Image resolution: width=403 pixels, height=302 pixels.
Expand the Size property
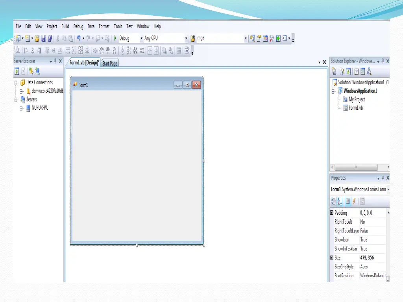tap(331, 258)
